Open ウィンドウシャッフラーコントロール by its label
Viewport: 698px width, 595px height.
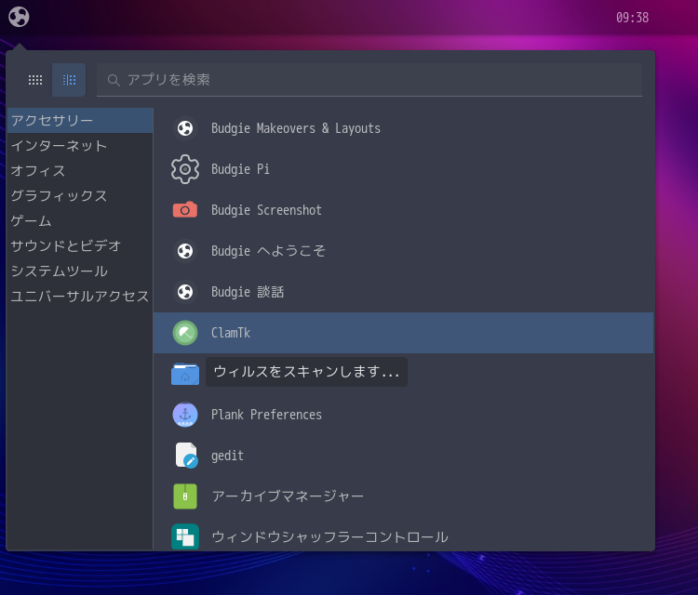click(x=329, y=537)
